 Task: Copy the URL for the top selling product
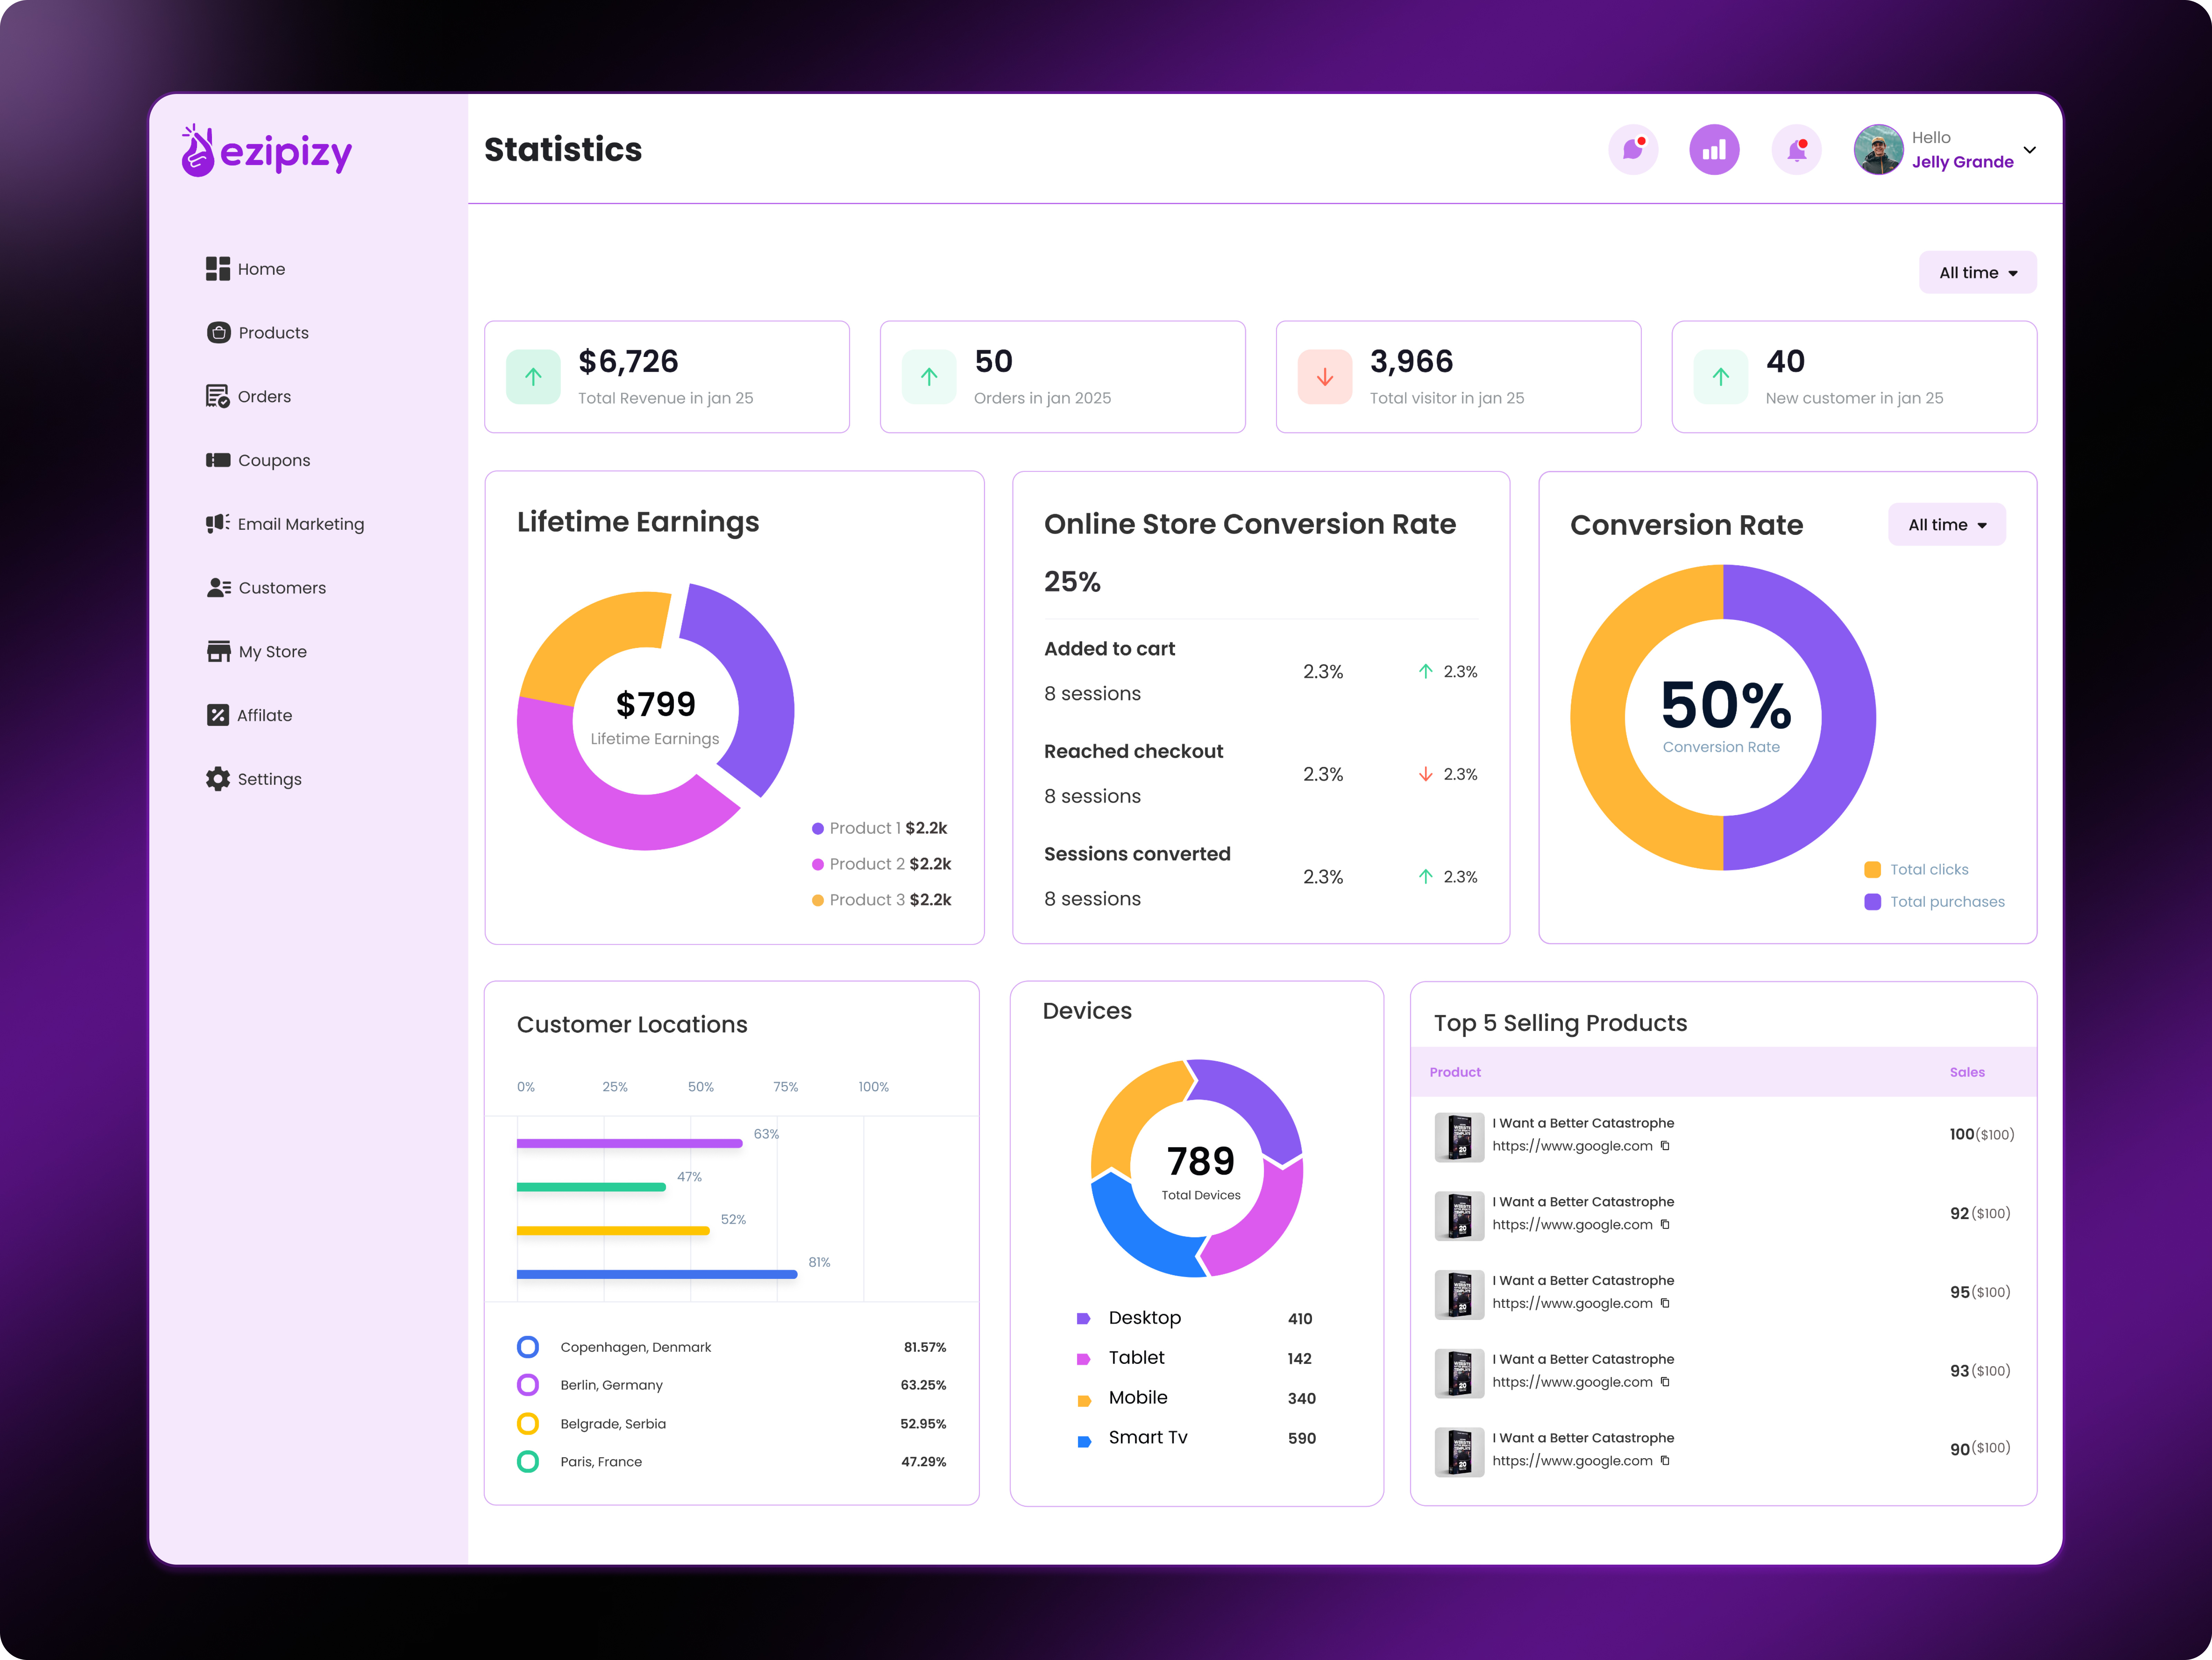[1665, 1146]
